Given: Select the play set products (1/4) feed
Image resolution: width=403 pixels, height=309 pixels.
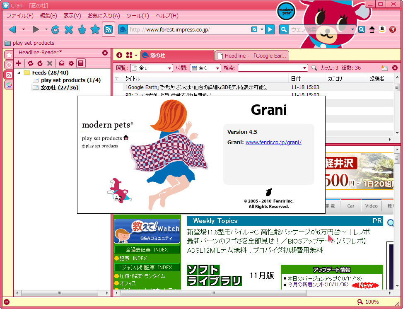Looking at the screenshot, I should click(68, 80).
